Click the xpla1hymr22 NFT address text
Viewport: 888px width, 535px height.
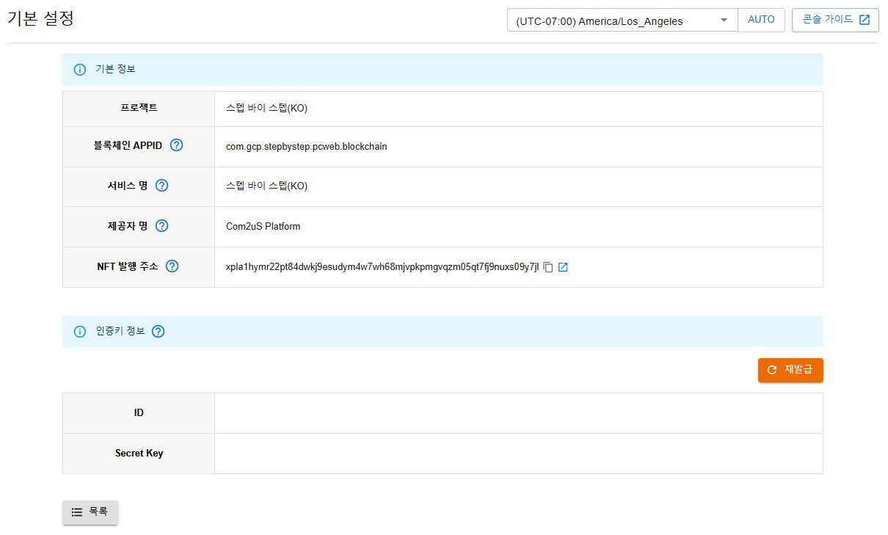coord(382,267)
